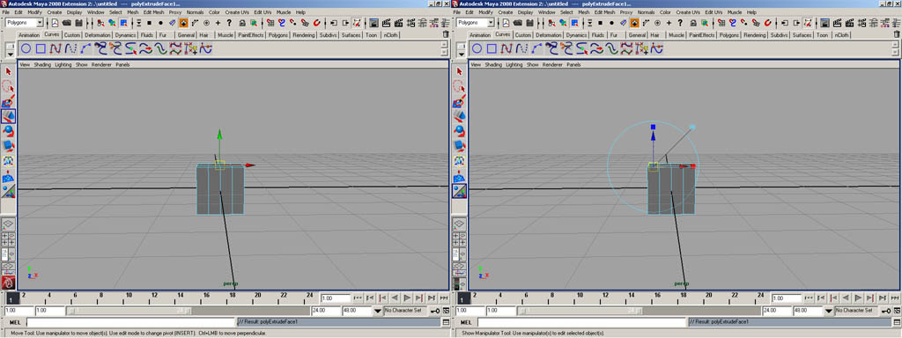Activate the Rotate tool in right Maya window
Image resolution: width=902 pixels, height=338 pixels.
[459, 131]
